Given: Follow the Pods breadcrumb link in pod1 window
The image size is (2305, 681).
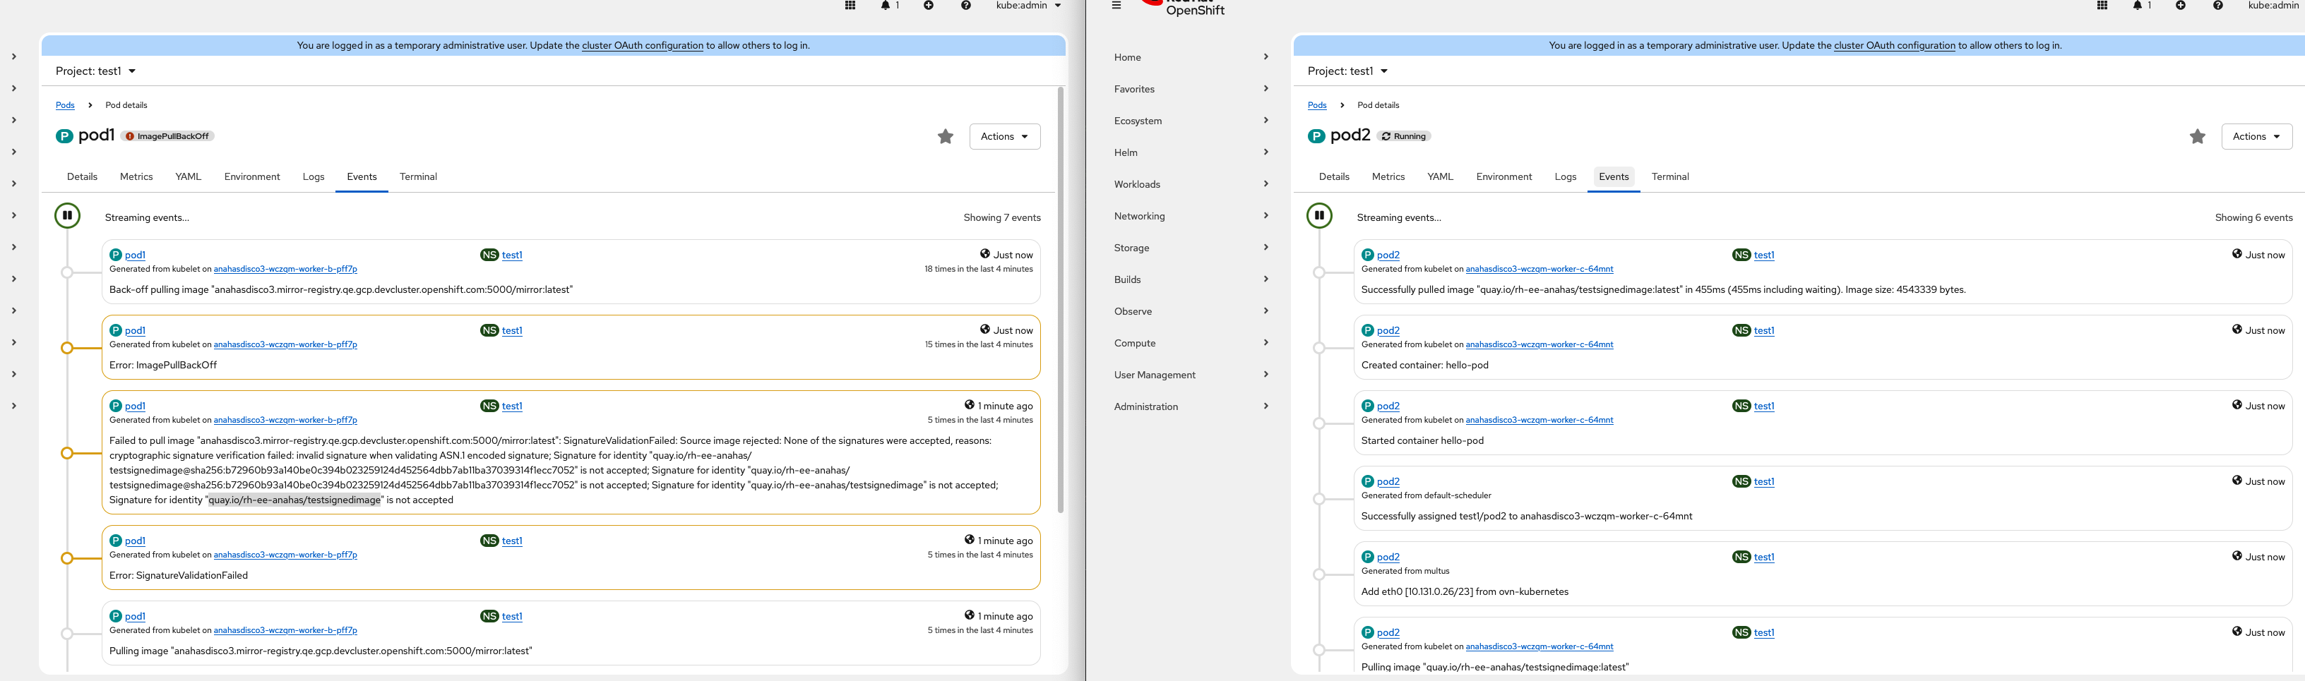Looking at the screenshot, I should point(65,105).
